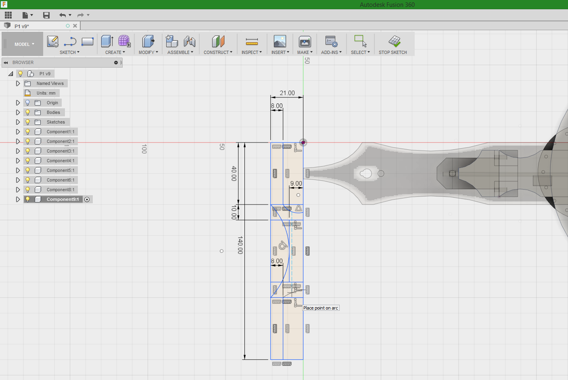Open the MODIFY menu

pyautogui.click(x=148, y=52)
